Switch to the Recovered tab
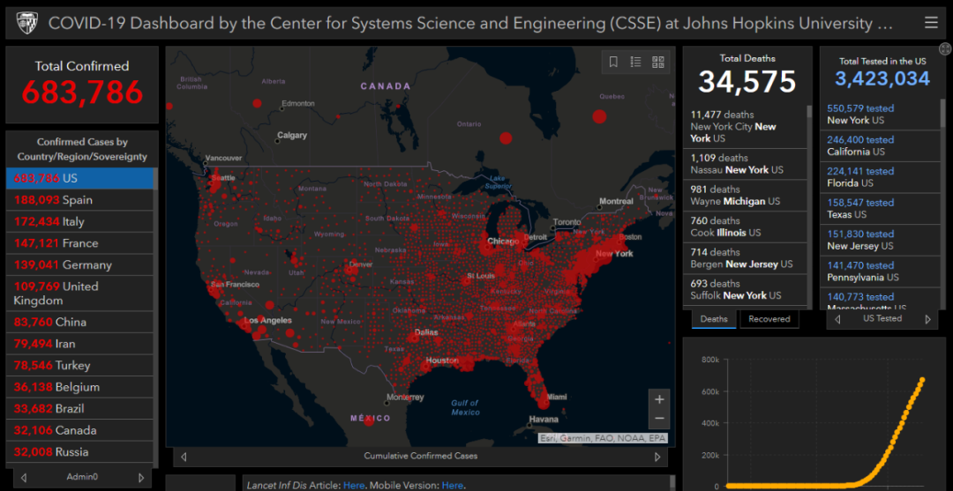Image resolution: width=953 pixels, height=491 pixels. pos(769,318)
